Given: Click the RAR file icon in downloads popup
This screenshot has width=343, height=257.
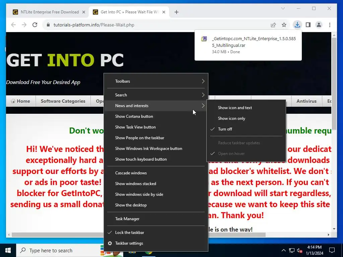Looking at the screenshot, I should [204, 39].
